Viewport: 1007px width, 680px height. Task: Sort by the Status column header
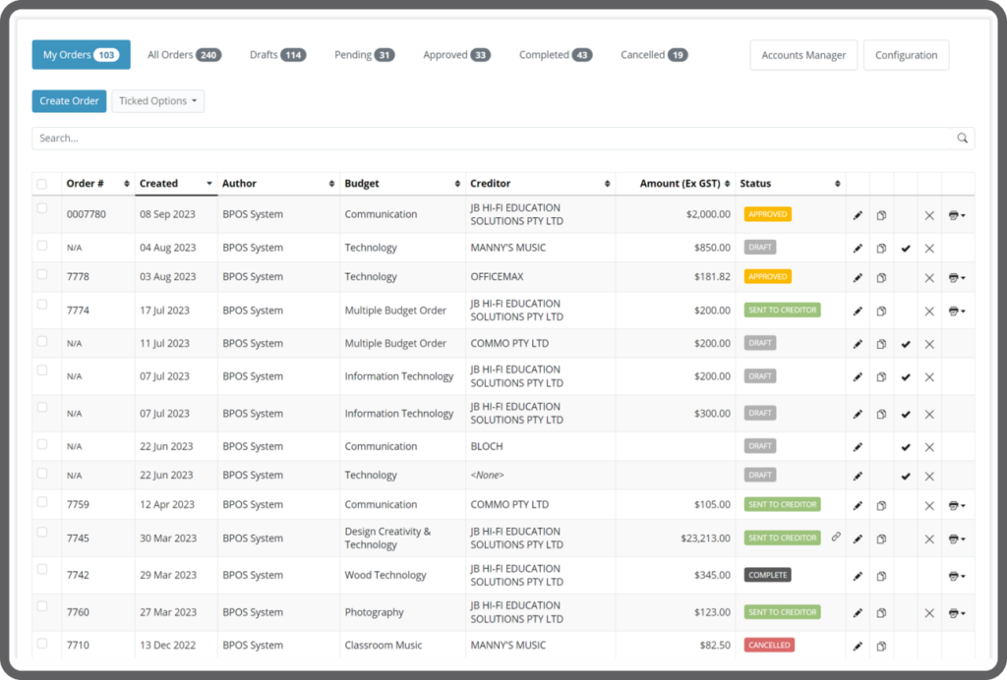(790, 184)
